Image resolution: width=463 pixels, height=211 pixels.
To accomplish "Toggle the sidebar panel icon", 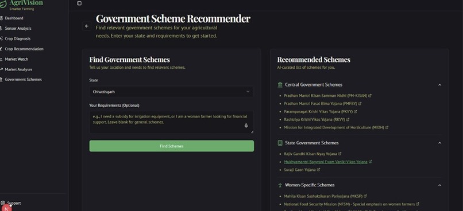I will (x=79, y=3).
